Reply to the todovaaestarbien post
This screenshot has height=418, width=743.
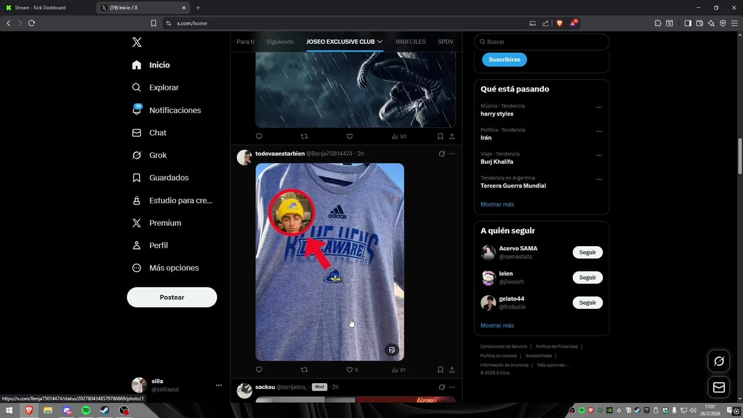(x=259, y=370)
